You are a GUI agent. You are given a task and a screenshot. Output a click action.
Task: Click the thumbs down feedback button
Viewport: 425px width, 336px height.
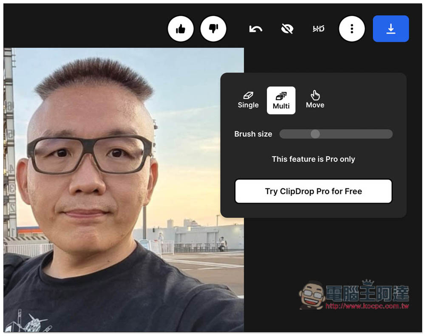click(213, 29)
